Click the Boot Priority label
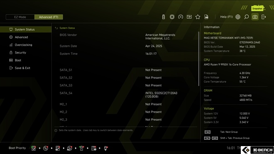Viewport: 274px width, 154px height. click(x=17, y=148)
